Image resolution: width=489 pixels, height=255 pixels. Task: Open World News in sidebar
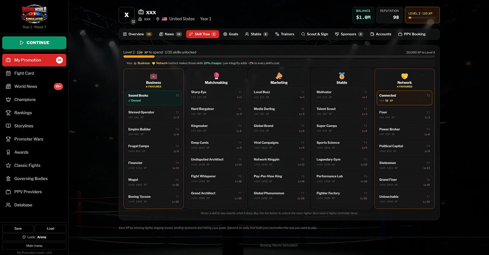[34, 86]
